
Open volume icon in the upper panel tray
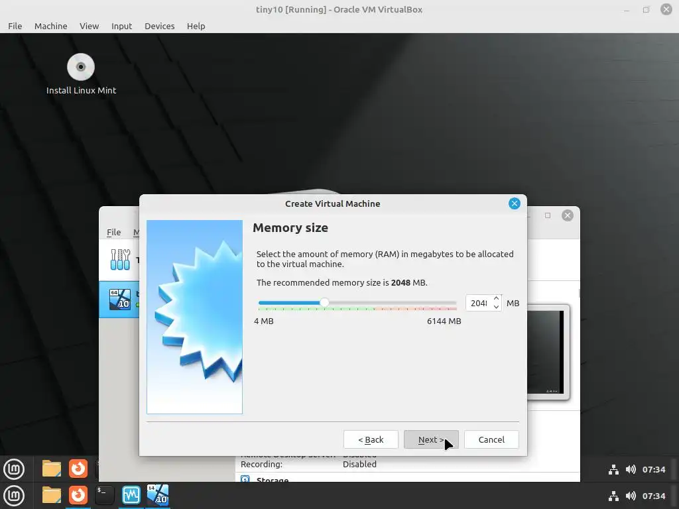(631, 470)
